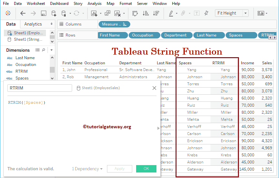Click the search magnifier in Dimensions

[44, 50]
